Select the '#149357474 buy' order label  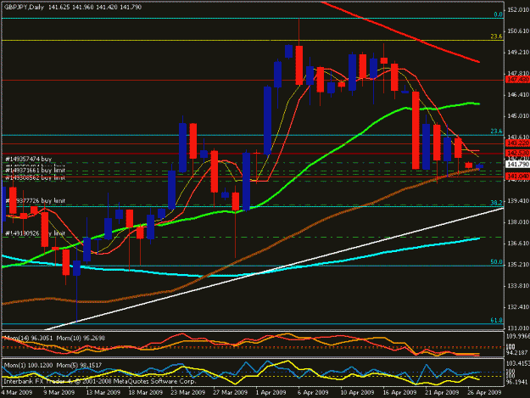28,159
